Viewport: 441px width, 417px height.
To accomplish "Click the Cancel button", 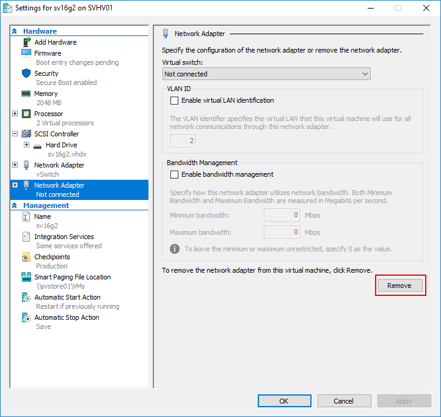I will point(344,400).
